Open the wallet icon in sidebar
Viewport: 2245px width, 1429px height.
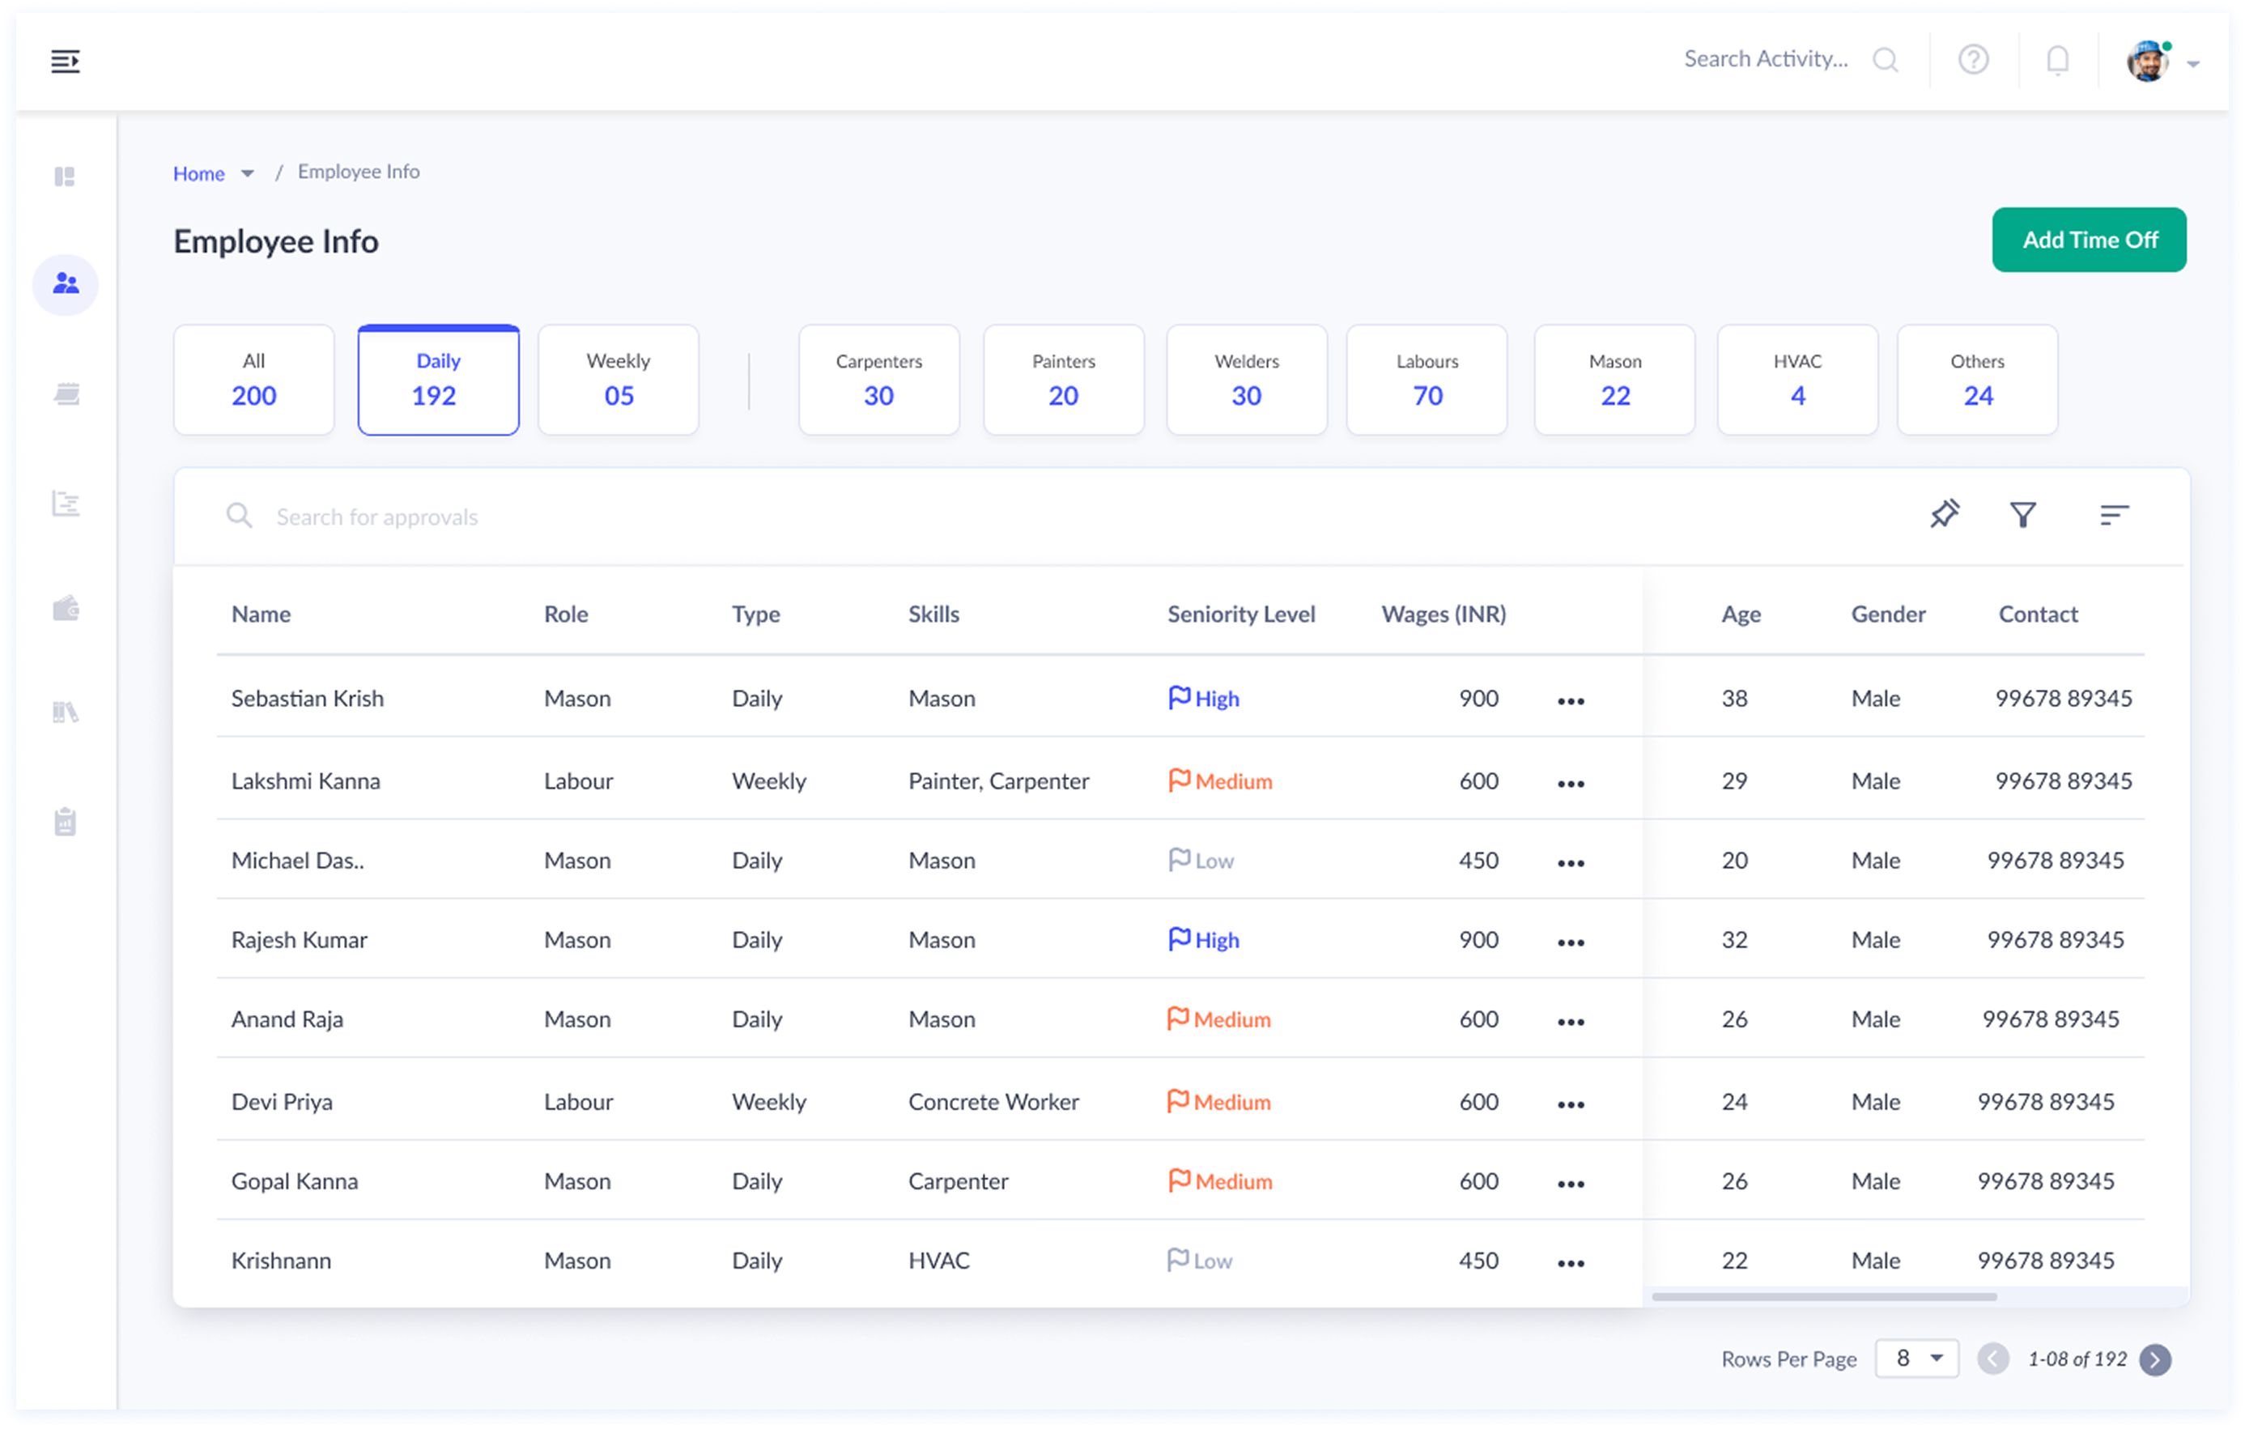66,609
